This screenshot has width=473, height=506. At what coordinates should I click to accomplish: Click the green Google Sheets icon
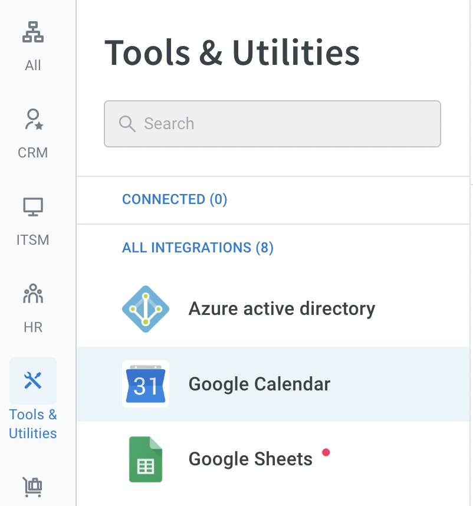[146, 459]
